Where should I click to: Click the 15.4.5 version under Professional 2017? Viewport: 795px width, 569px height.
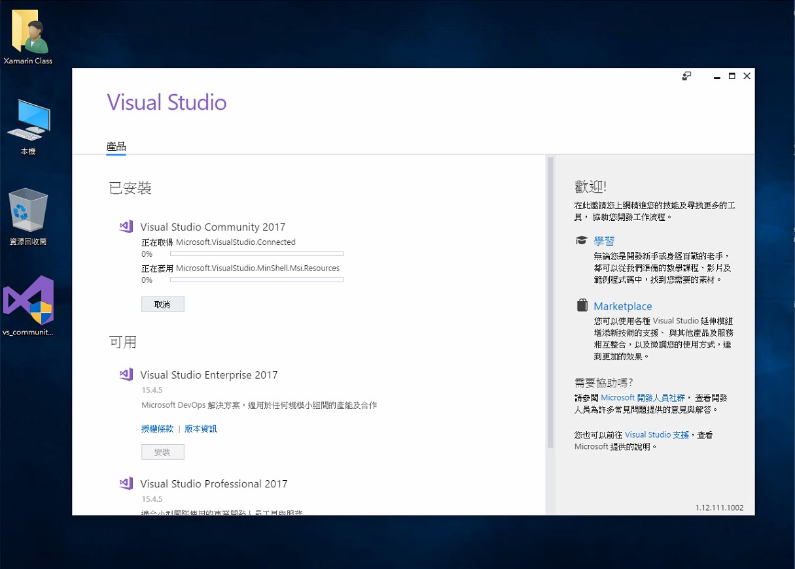coord(152,499)
